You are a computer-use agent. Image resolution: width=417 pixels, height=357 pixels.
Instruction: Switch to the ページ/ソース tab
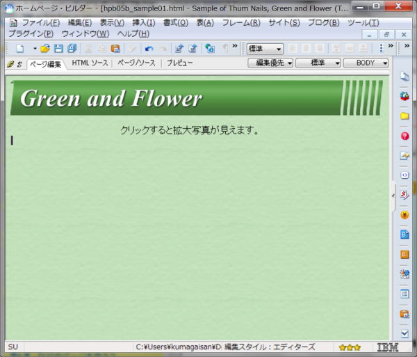click(x=136, y=63)
